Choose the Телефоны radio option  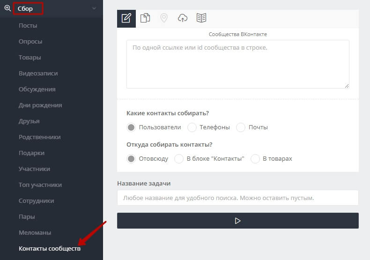tap(192, 127)
